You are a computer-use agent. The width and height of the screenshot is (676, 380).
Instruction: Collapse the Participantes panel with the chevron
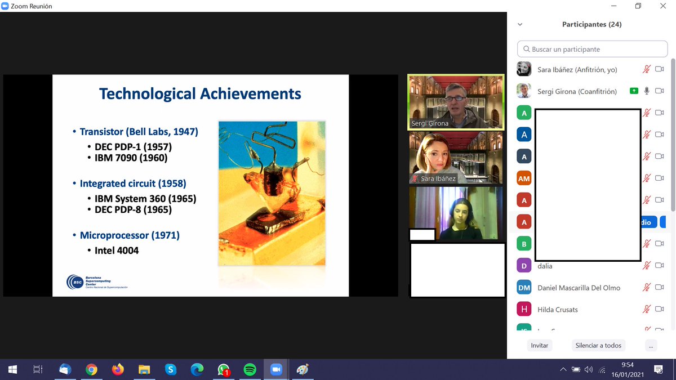pos(520,25)
